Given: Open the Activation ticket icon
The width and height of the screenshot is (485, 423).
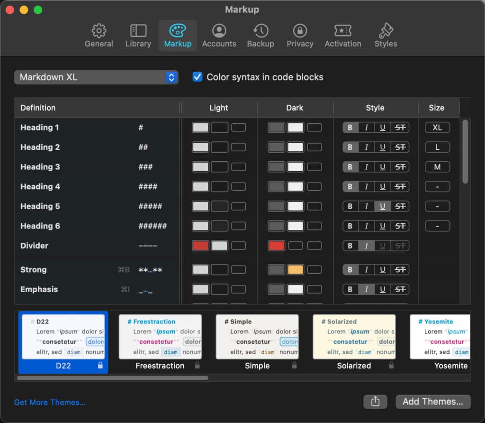Looking at the screenshot, I should point(342,35).
